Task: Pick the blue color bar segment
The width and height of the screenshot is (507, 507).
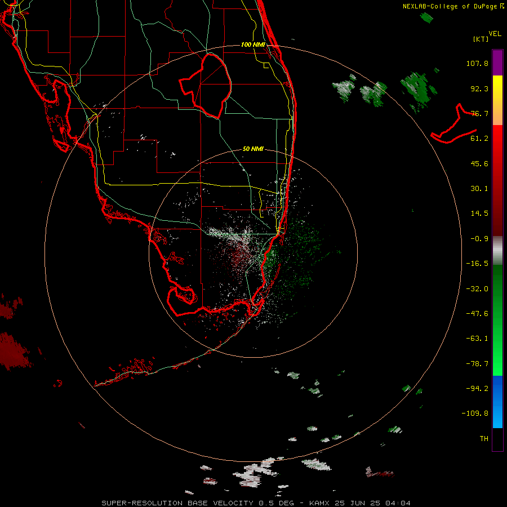Action: (497, 402)
